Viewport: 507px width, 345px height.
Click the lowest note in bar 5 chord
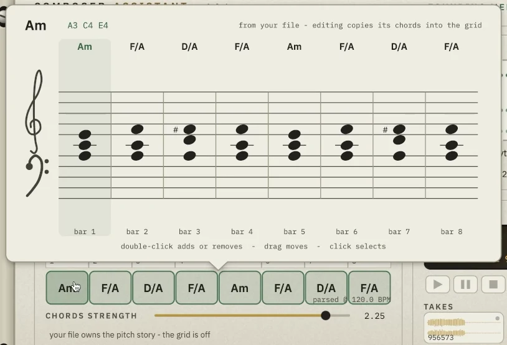click(294, 156)
